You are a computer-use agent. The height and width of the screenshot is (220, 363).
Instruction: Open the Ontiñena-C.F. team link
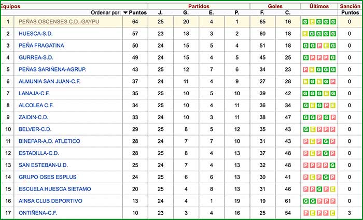(x=38, y=213)
